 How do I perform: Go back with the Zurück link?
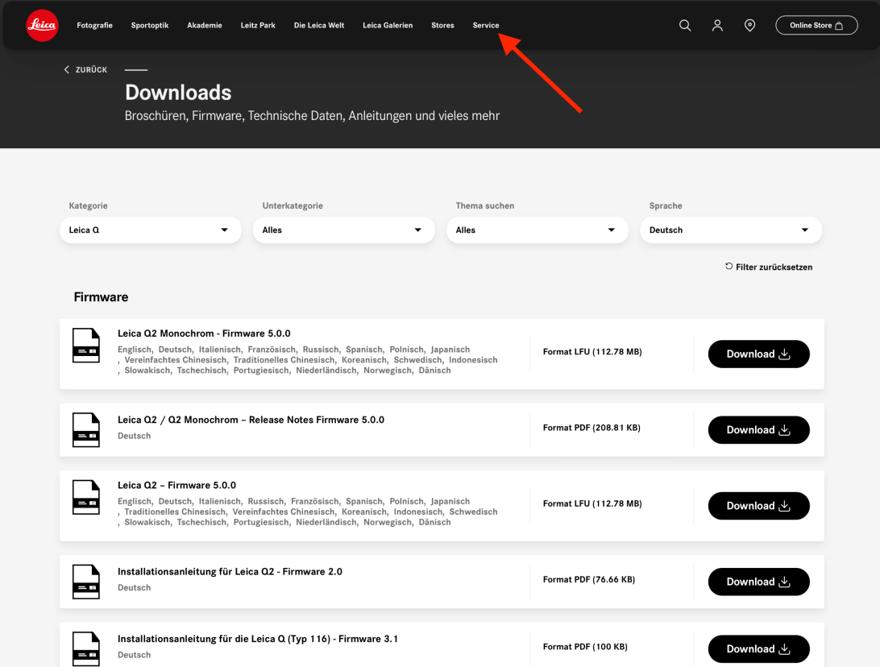point(85,70)
